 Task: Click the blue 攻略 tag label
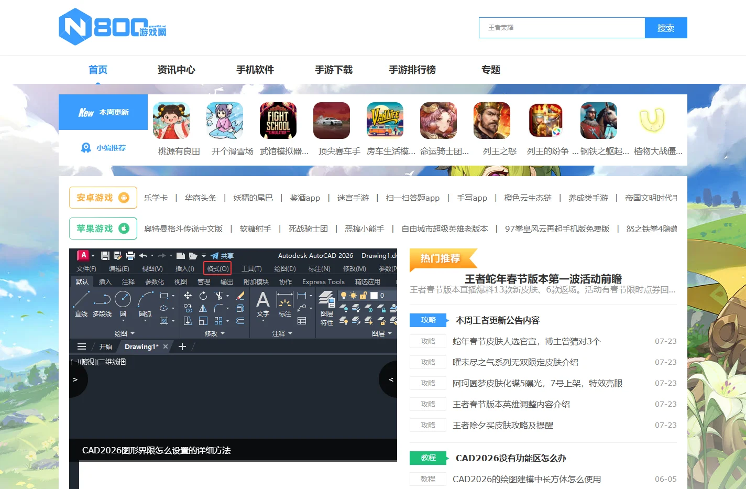click(x=428, y=320)
